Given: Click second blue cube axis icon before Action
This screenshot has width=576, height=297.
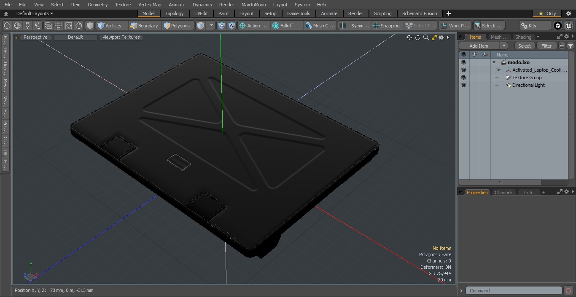Looking at the screenshot, I should pos(232,26).
